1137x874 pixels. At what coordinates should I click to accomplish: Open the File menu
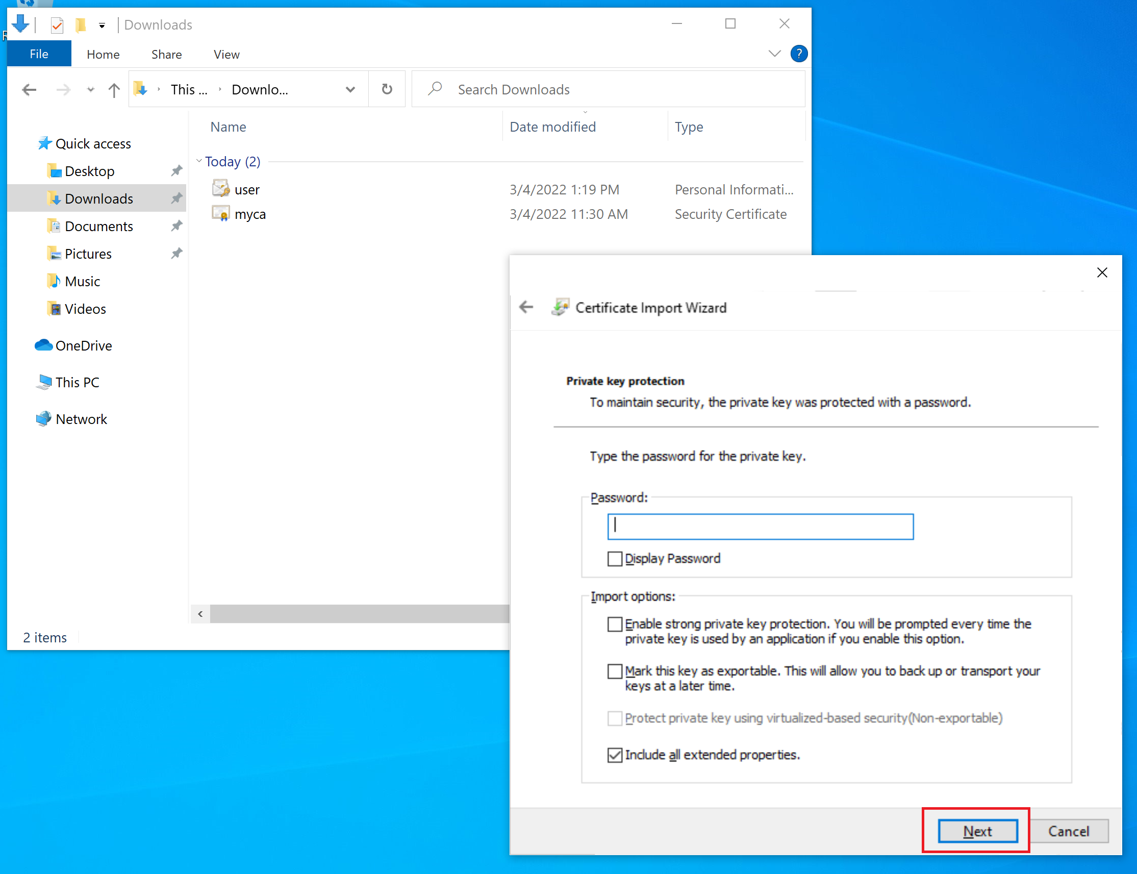coord(38,54)
